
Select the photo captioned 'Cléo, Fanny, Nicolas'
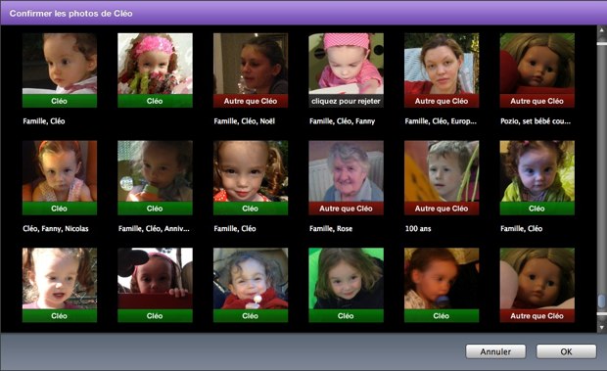click(x=60, y=171)
